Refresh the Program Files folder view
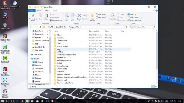 point(126,27)
